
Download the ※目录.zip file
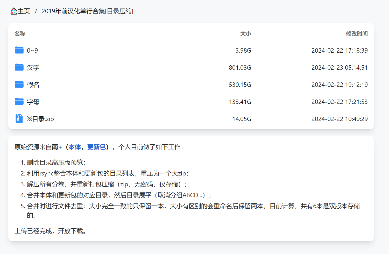click(40, 119)
